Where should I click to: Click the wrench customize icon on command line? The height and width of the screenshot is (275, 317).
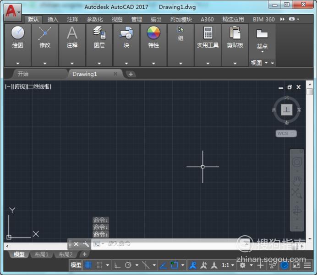click(x=86, y=244)
